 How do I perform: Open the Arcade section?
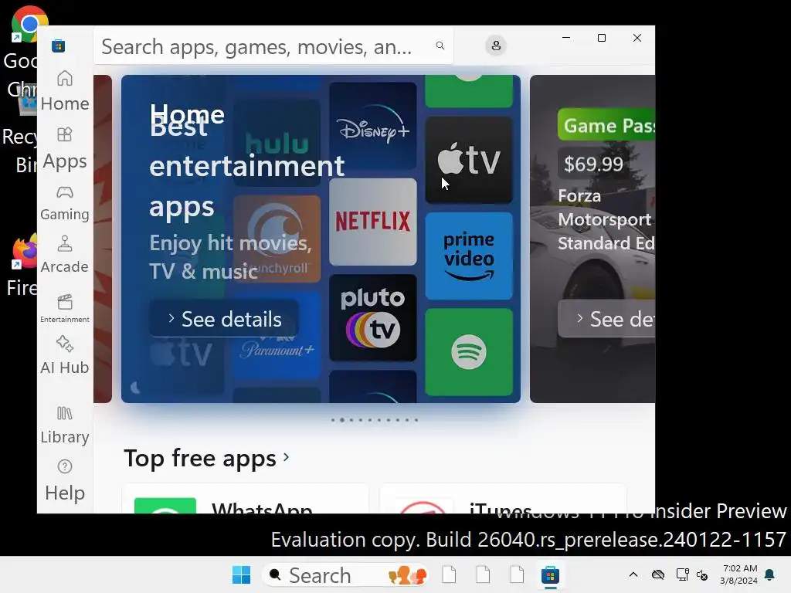point(65,255)
